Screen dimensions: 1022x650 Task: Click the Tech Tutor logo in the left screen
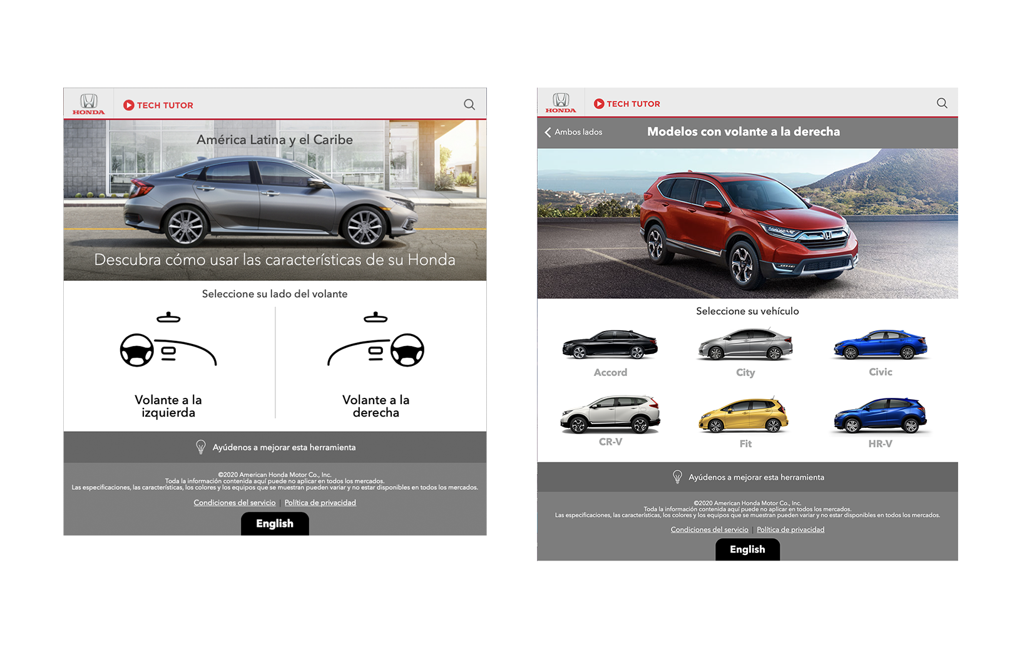point(158,105)
